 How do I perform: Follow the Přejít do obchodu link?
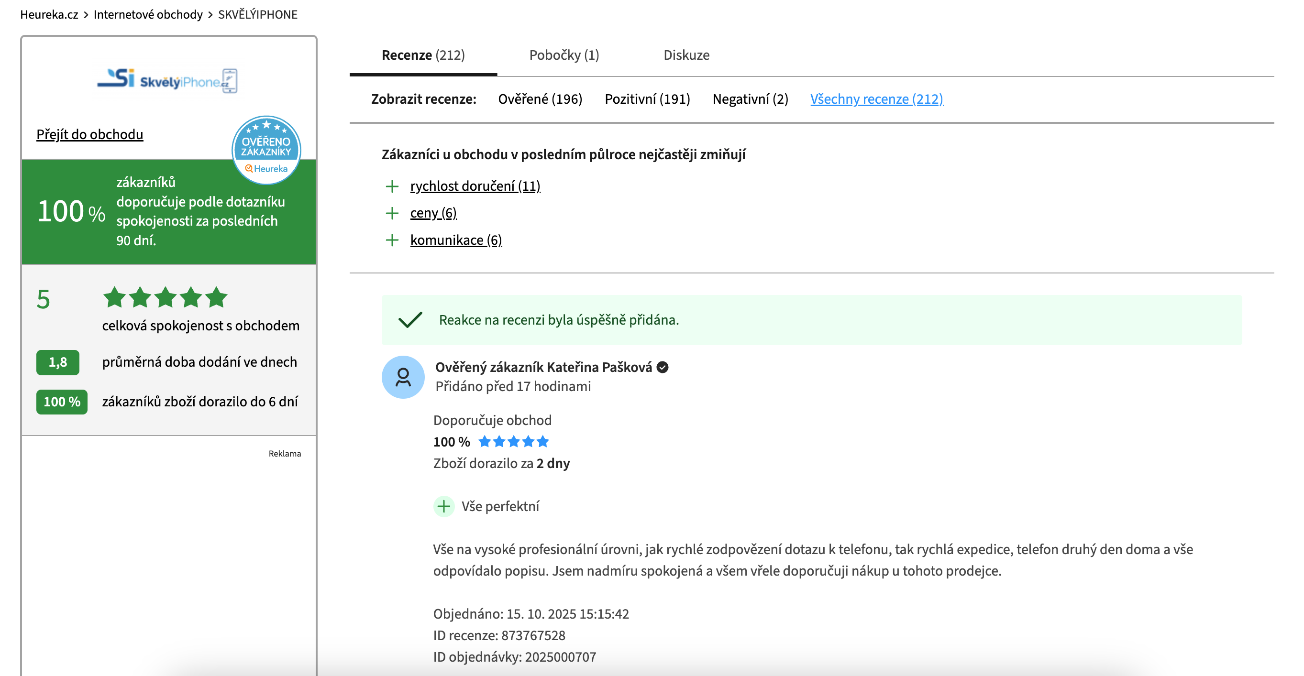pyautogui.click(x=89, y=135)
